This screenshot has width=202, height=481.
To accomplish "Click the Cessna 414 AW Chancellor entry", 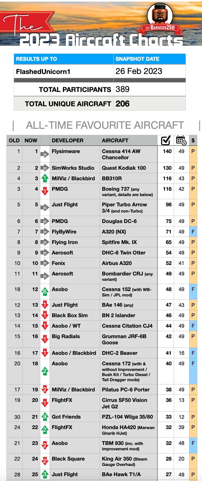I will pyautogui.click(x=121, y=154).
